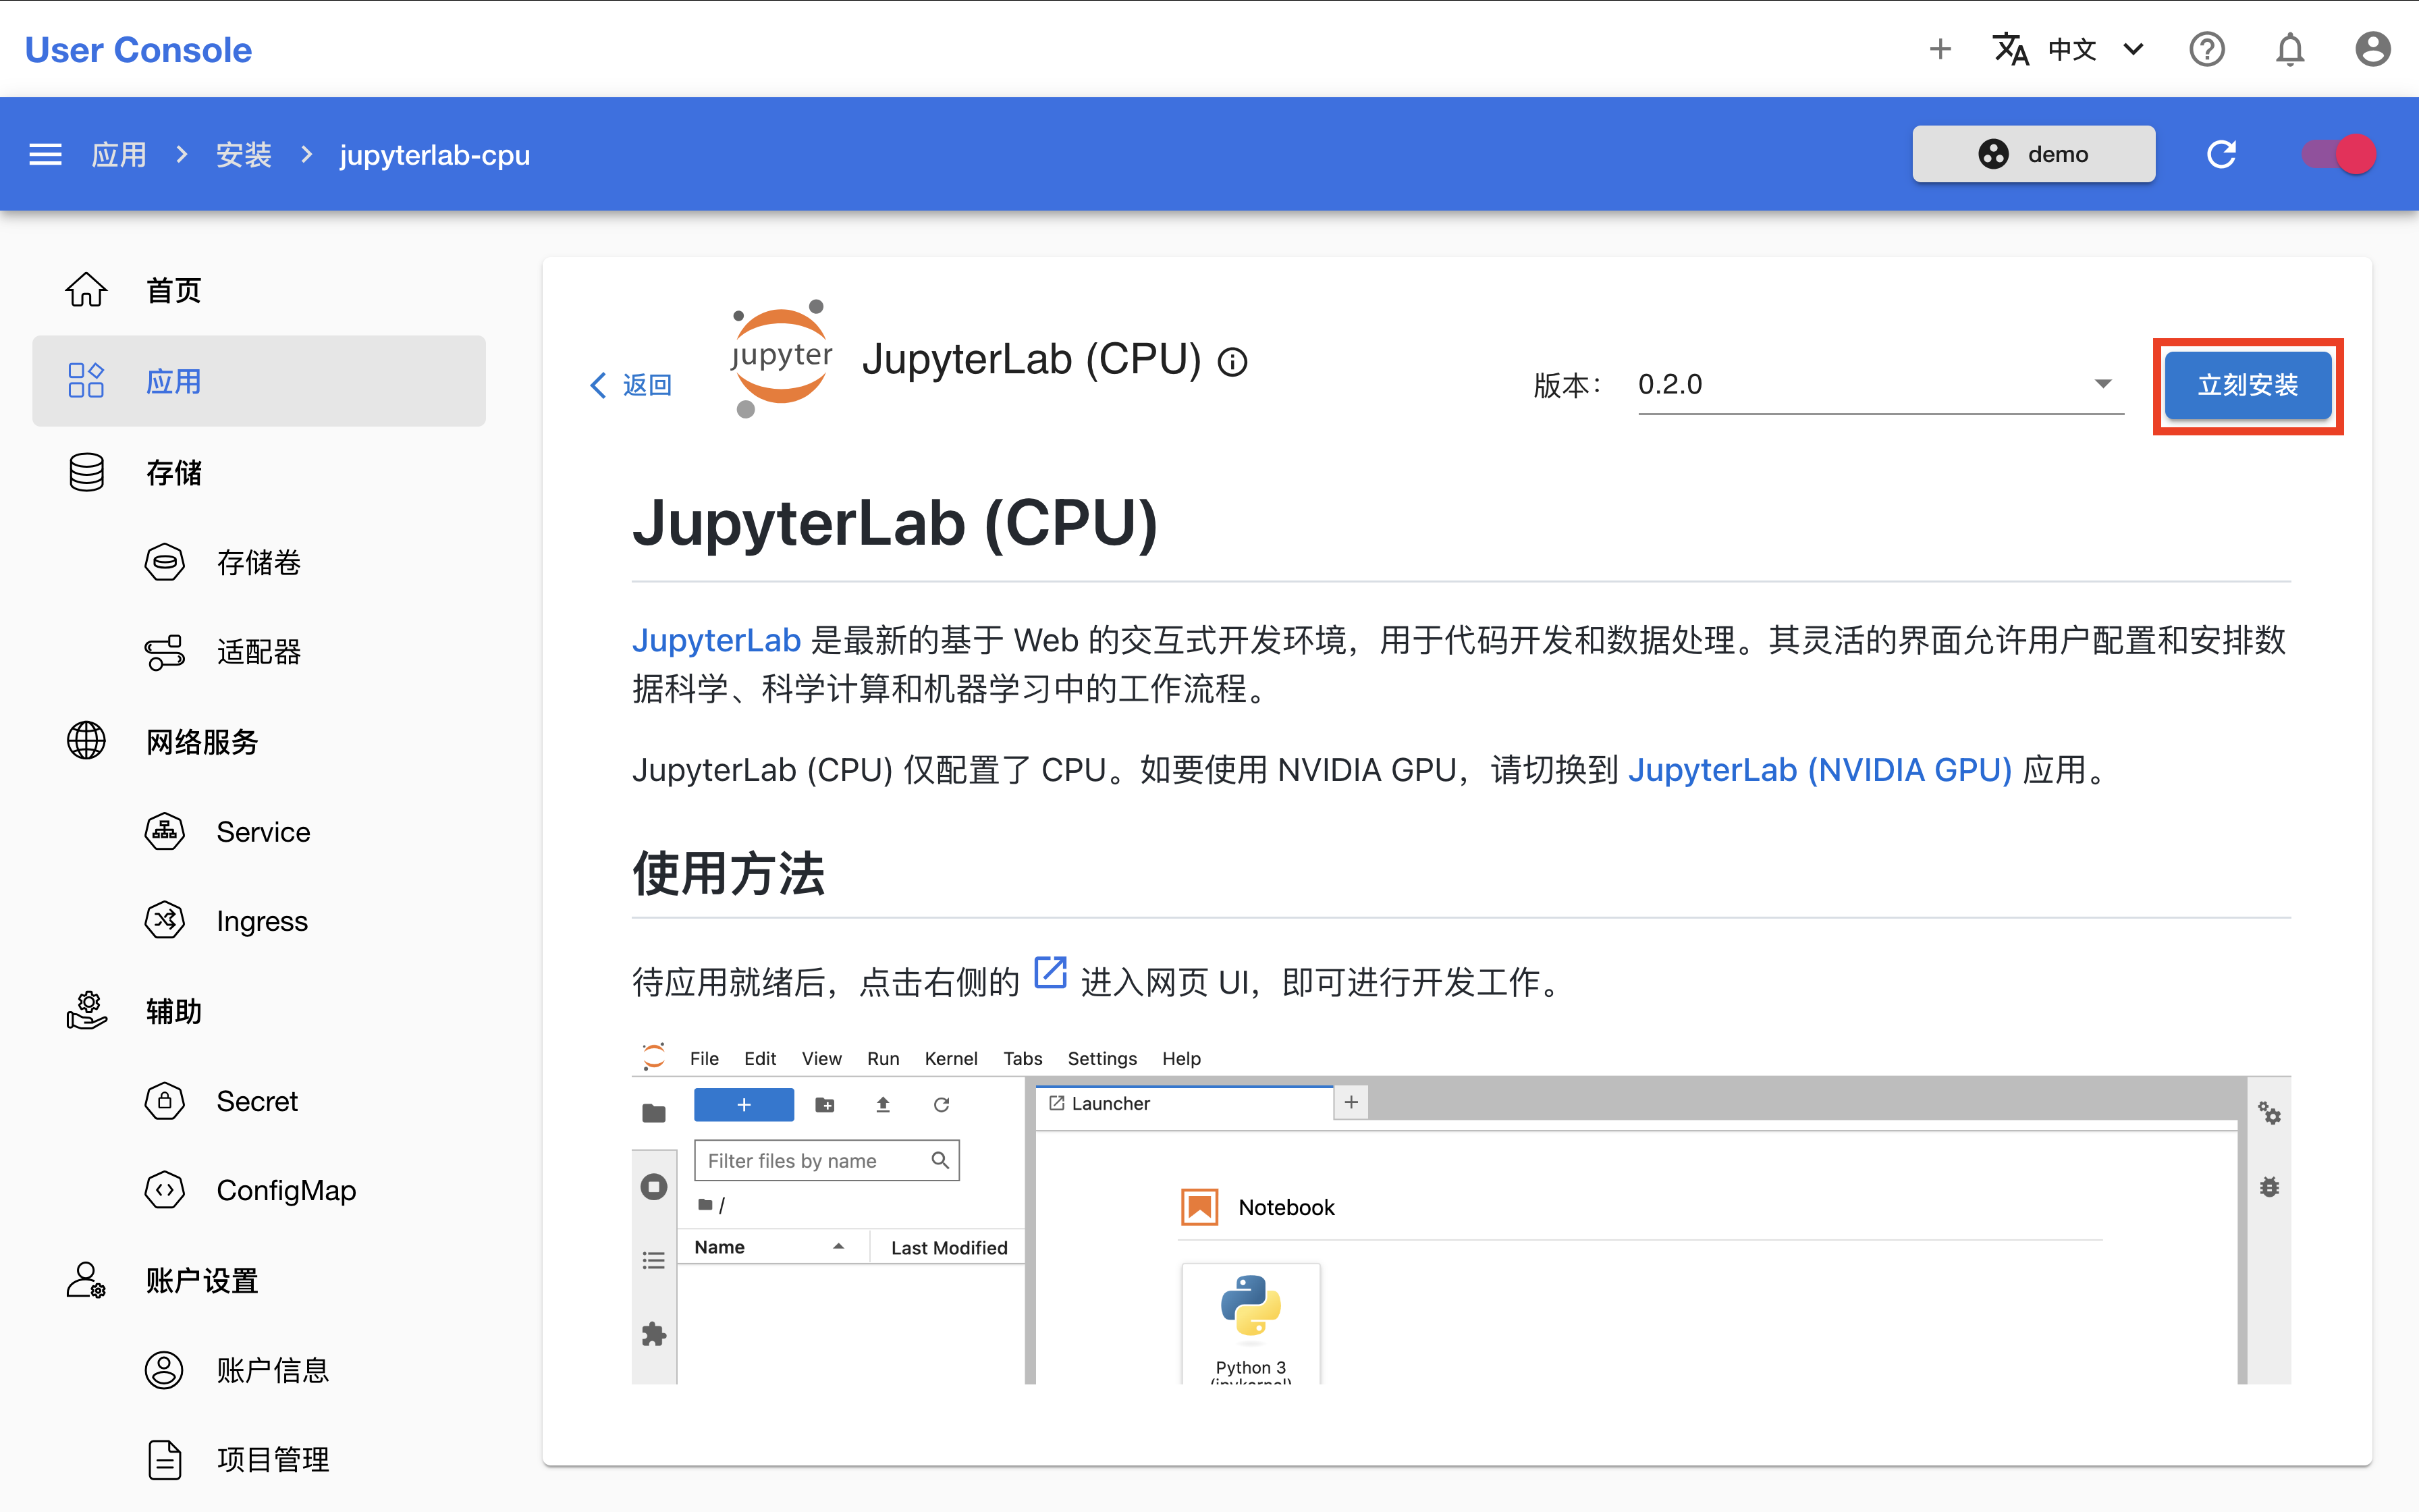This screenshot has height=1512, width=2419.
Task: Click the 项目管理 document icon
Action: 165,1459
